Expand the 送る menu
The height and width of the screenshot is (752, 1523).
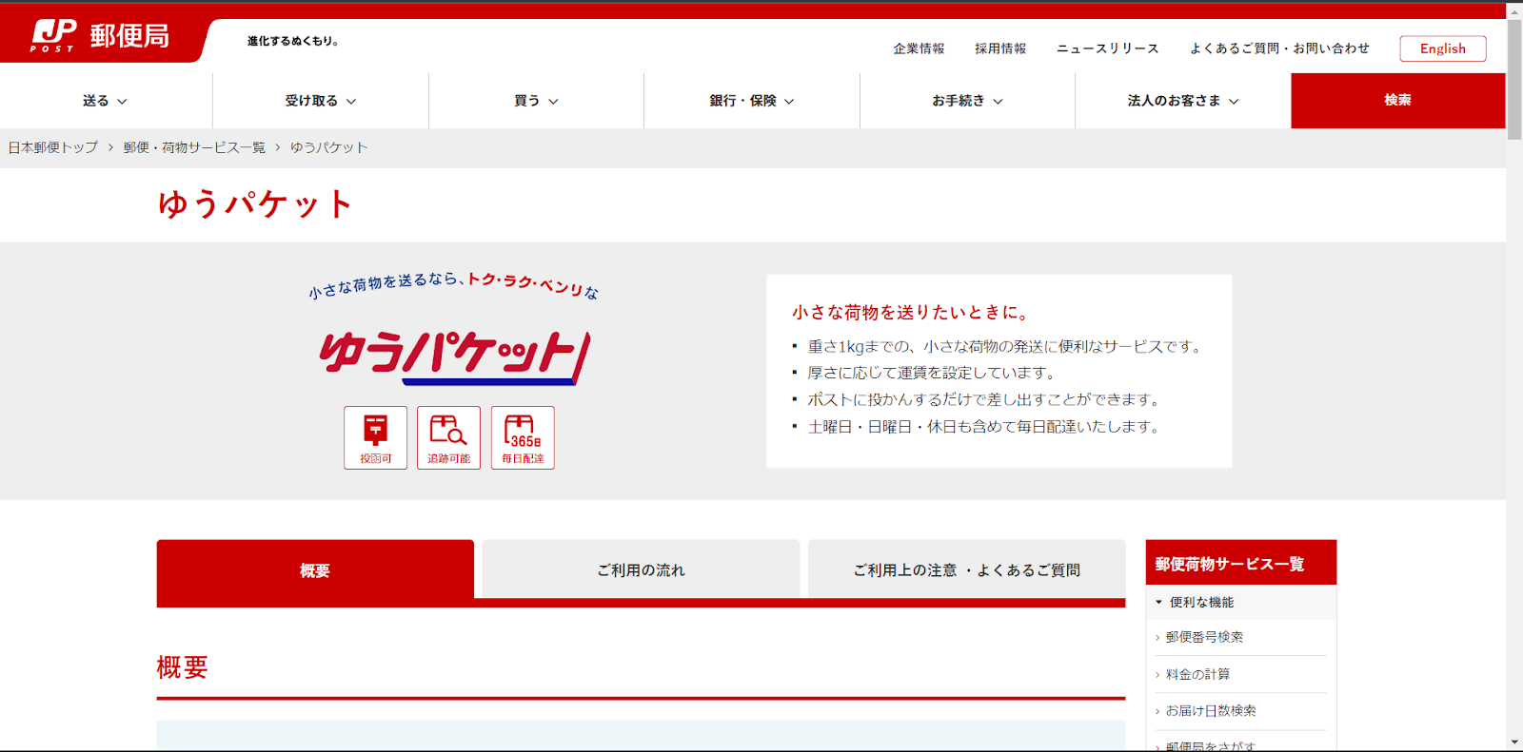(106, 101)
